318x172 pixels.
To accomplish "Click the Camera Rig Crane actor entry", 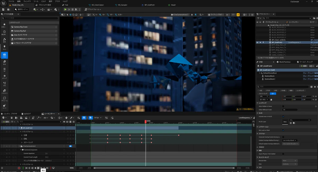I will (34, 27).
